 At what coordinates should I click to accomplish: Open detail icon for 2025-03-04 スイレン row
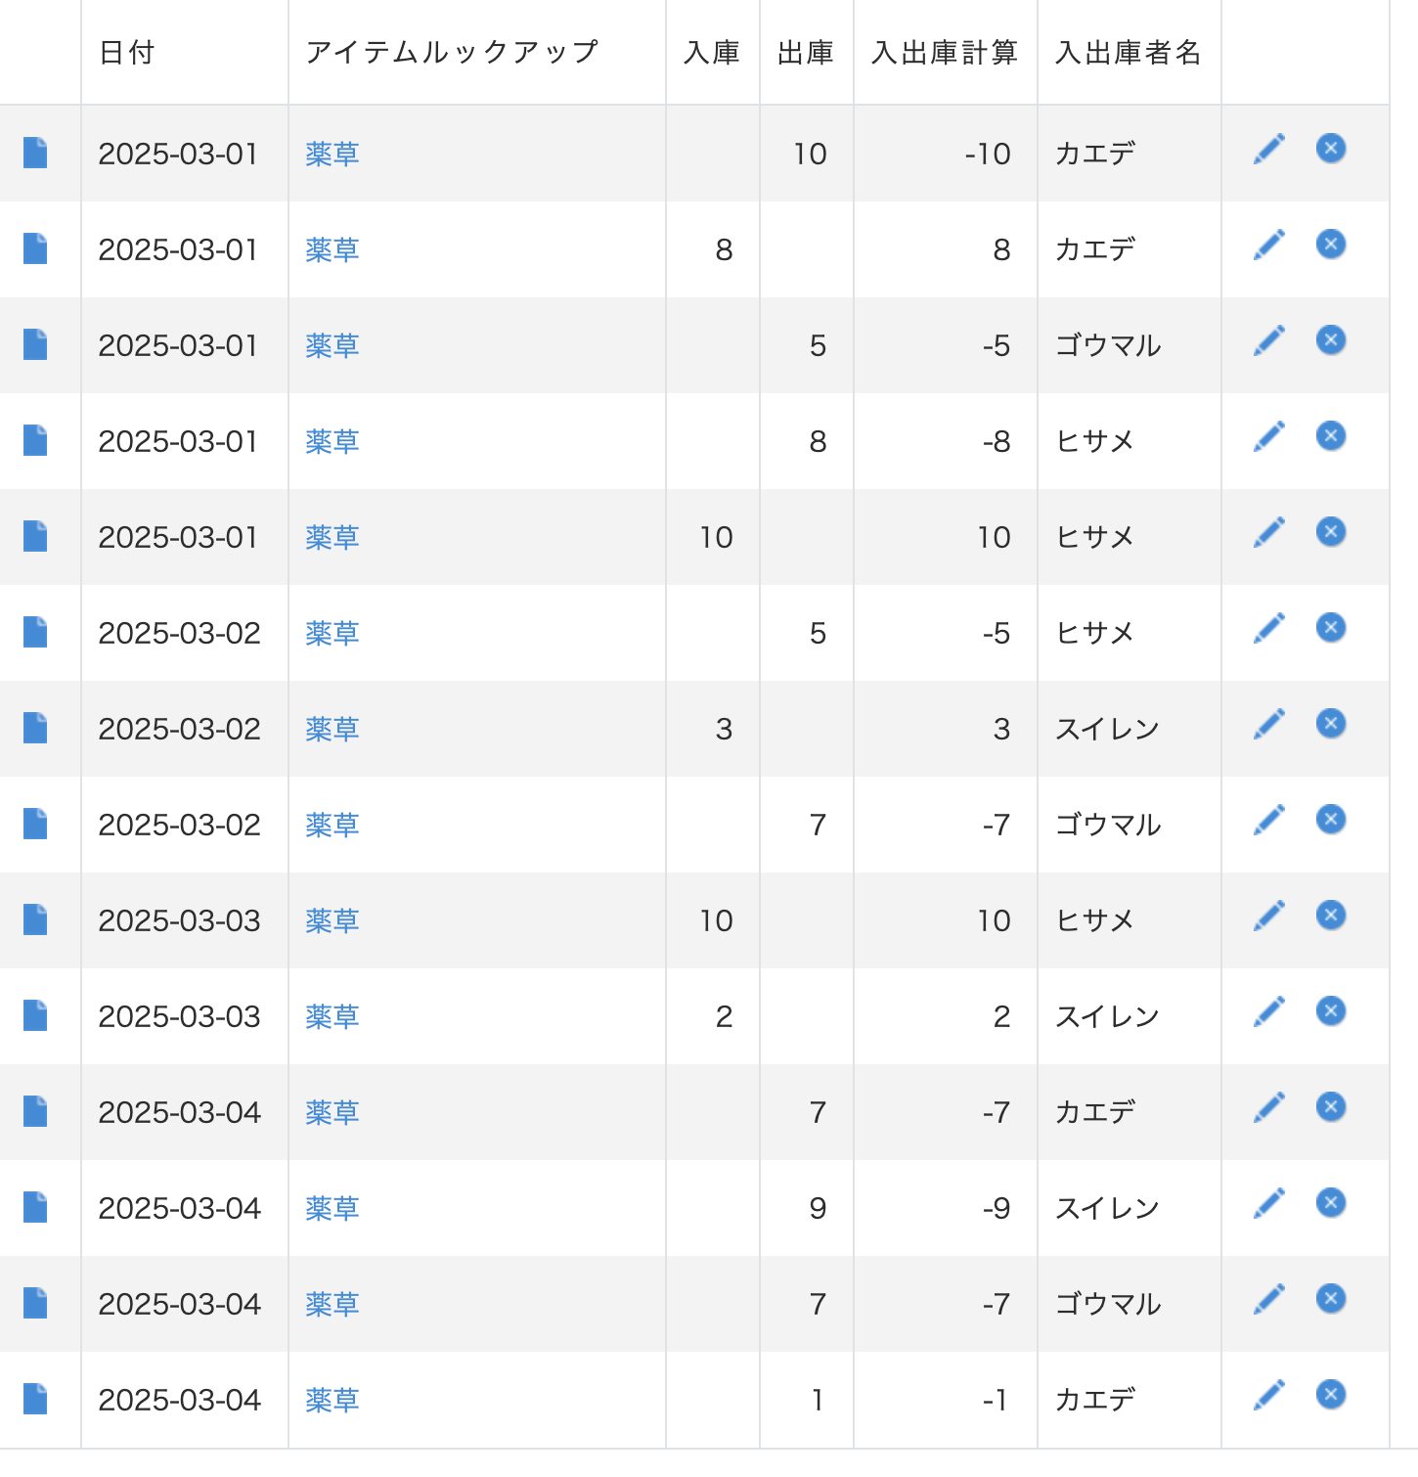[x=35, y=1207]
